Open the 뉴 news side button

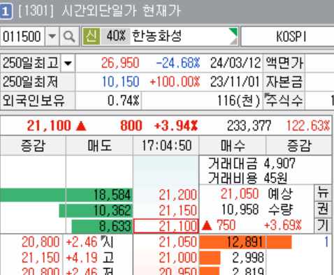(323, 193)
